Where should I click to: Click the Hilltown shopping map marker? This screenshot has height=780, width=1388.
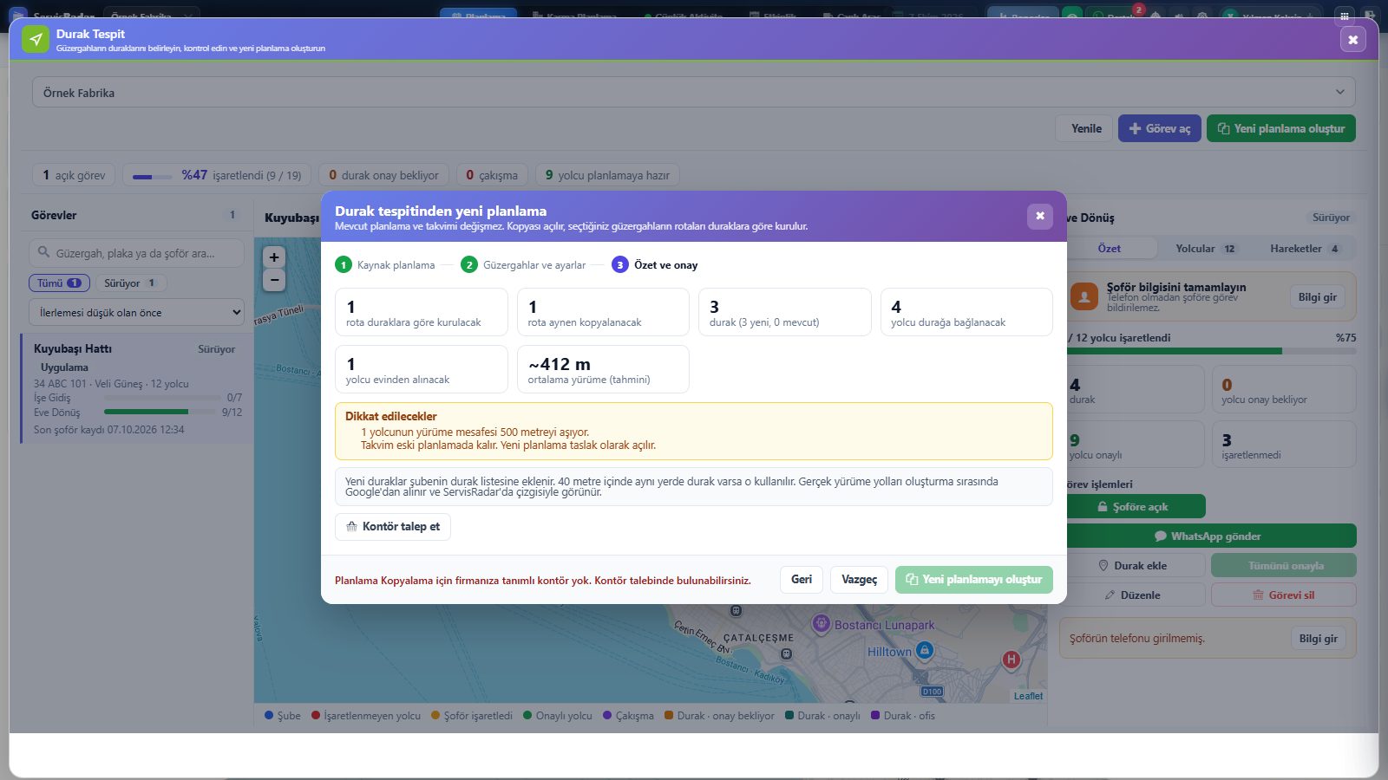[x=925, y=650]
